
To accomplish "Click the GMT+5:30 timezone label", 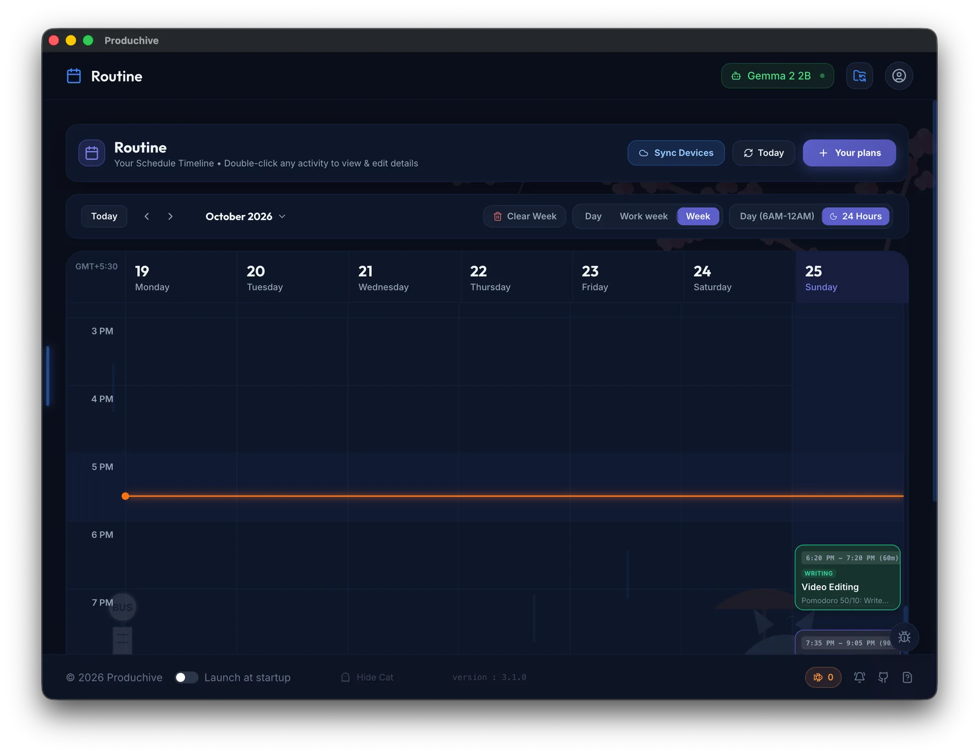I will click(96, 266).
